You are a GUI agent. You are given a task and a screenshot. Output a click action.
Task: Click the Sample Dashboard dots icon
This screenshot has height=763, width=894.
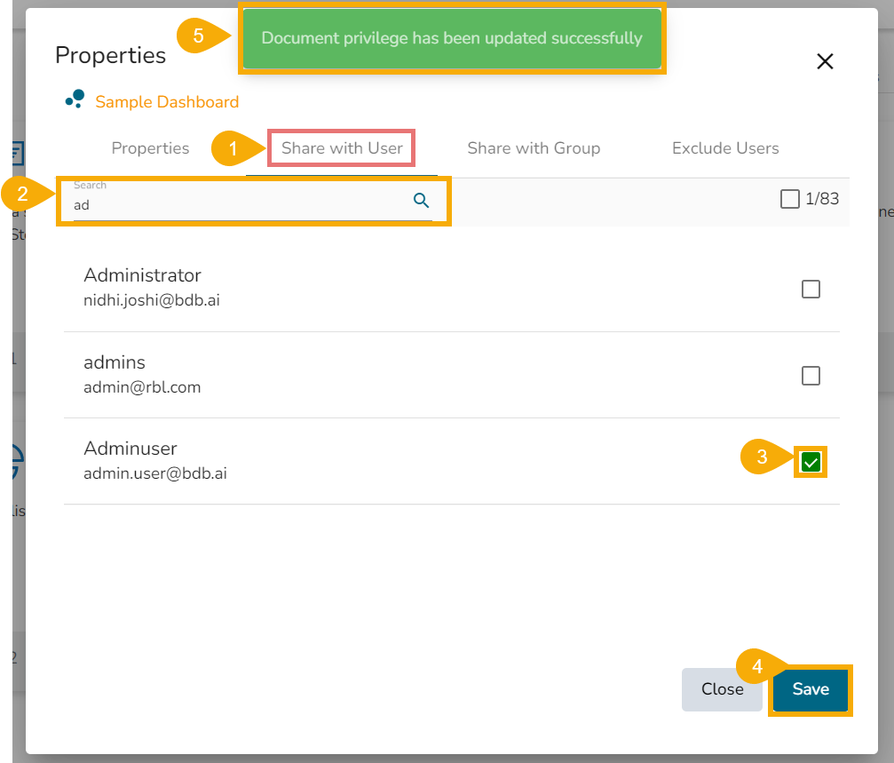[75, 99]
